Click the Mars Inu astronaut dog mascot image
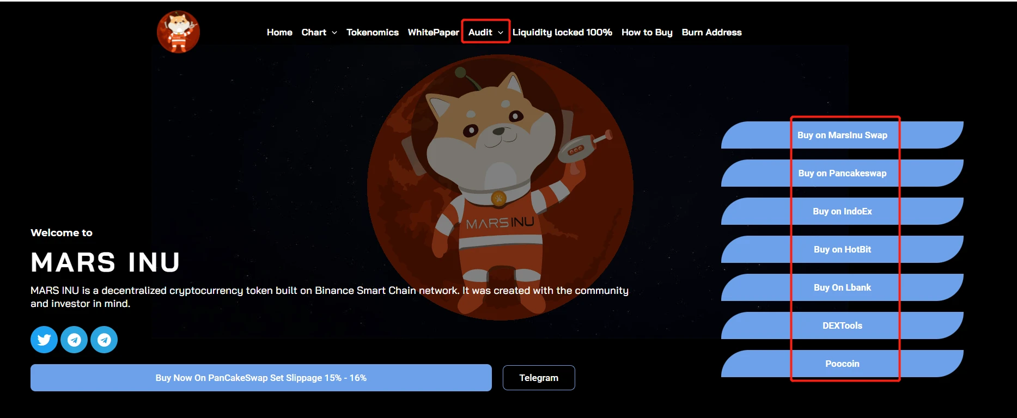Image resolution: width=1017 pixels, height=418 pixels. 500,187
